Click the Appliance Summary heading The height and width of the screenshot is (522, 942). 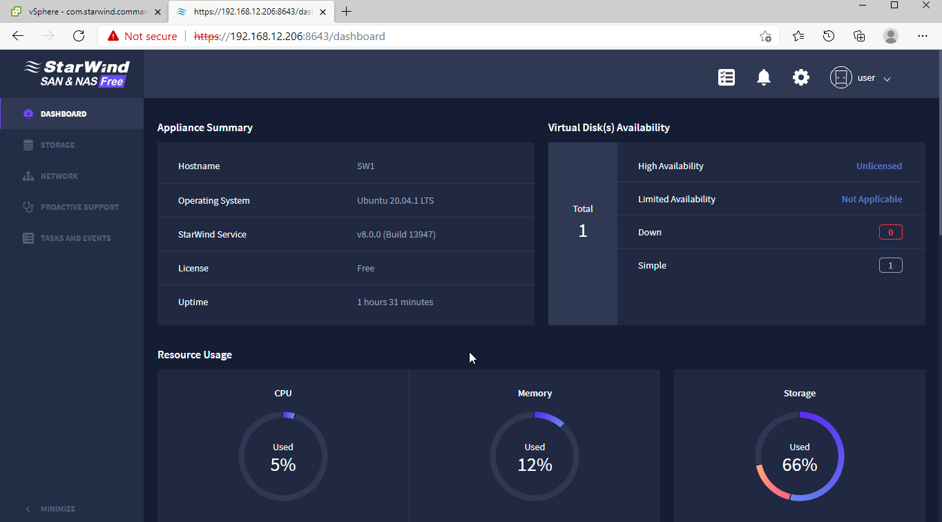click(205, 128)
